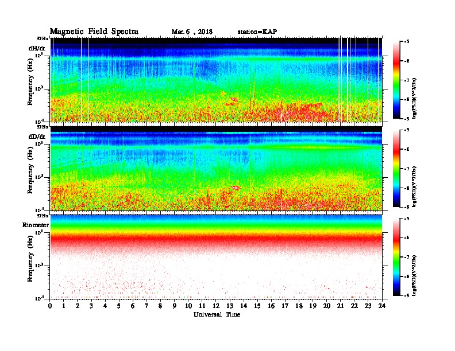
Task: Click the "14" hour tick on the time axis
Action: click(x=244, y=306)
